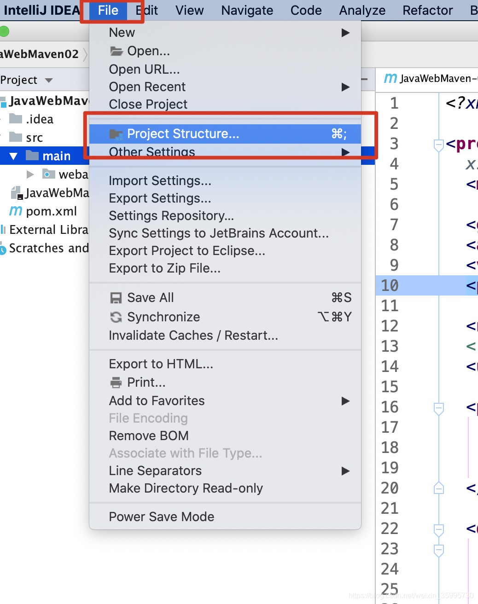
Task: Click the Scratches clock icon
Action: [3, 249]
